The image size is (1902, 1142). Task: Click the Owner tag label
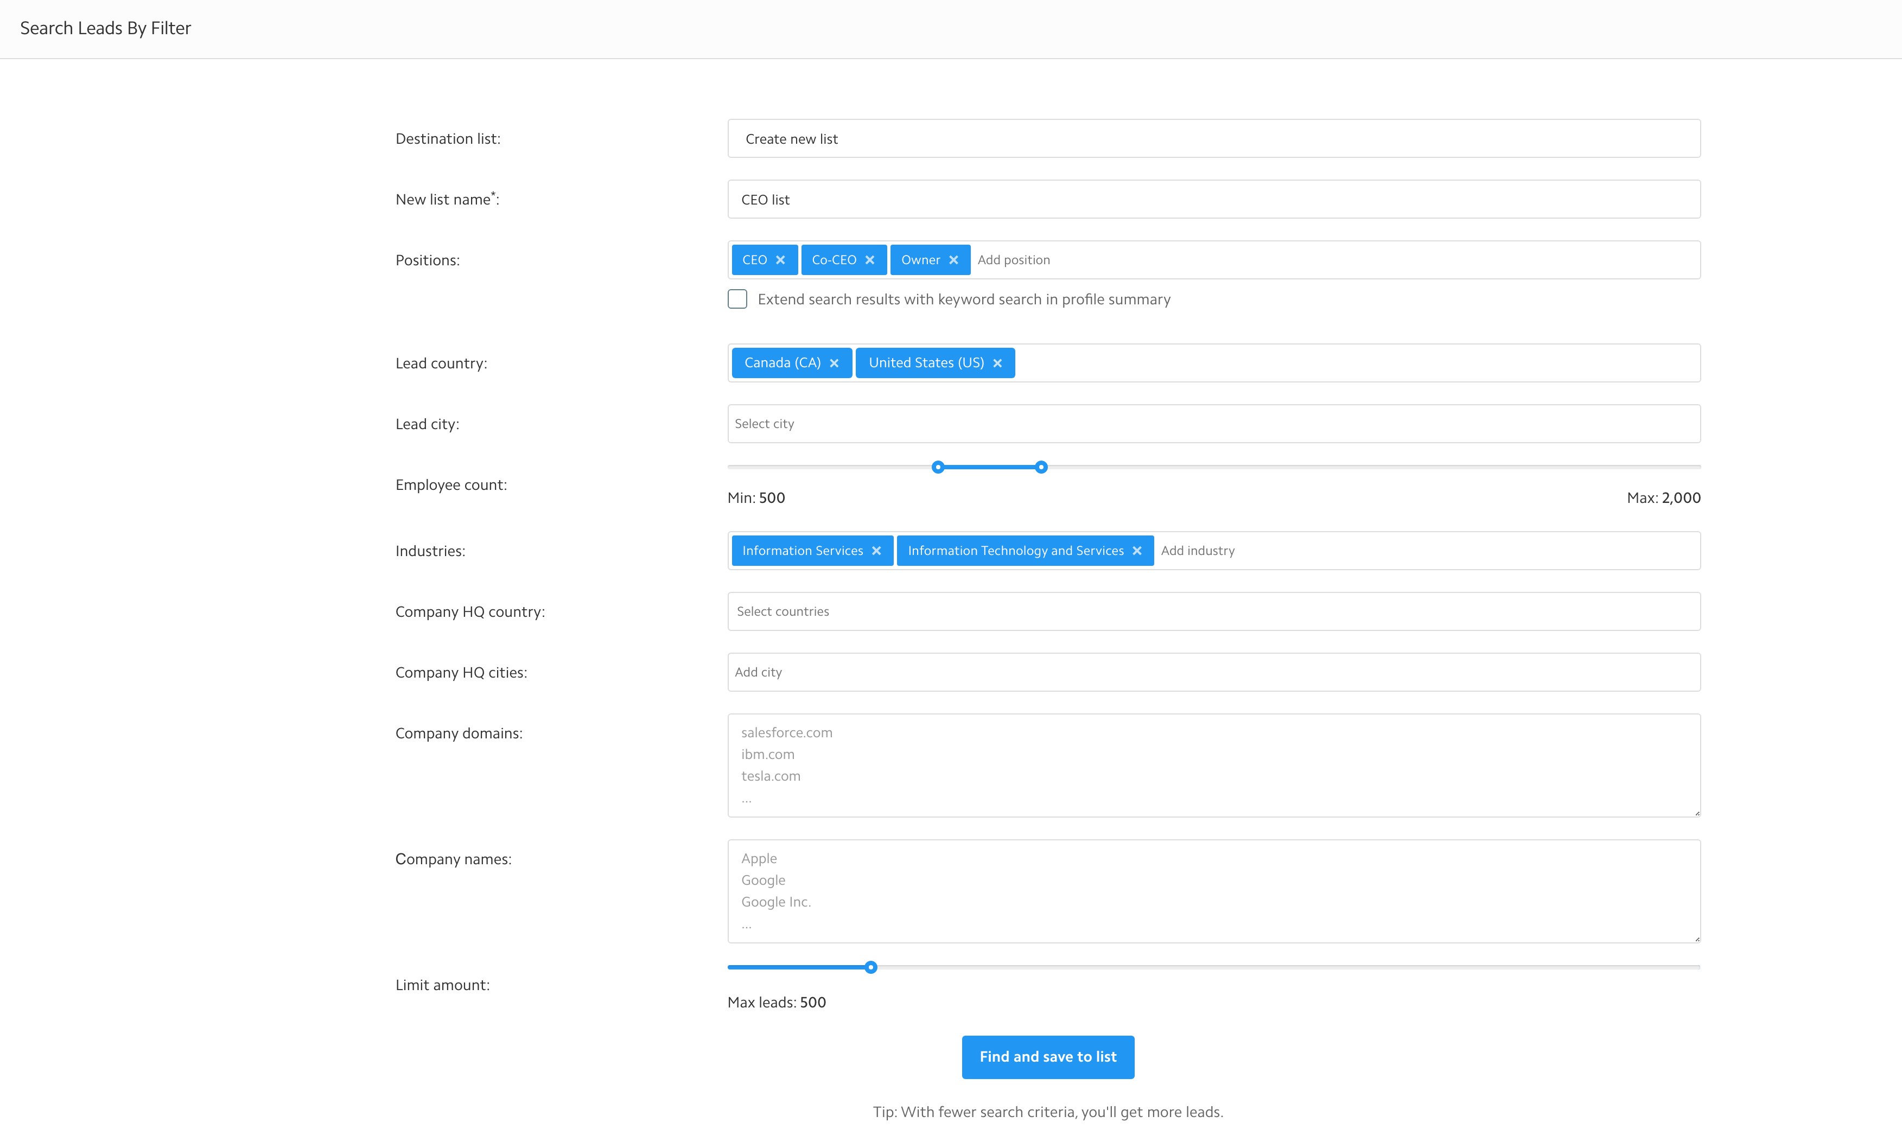[920, 260]
